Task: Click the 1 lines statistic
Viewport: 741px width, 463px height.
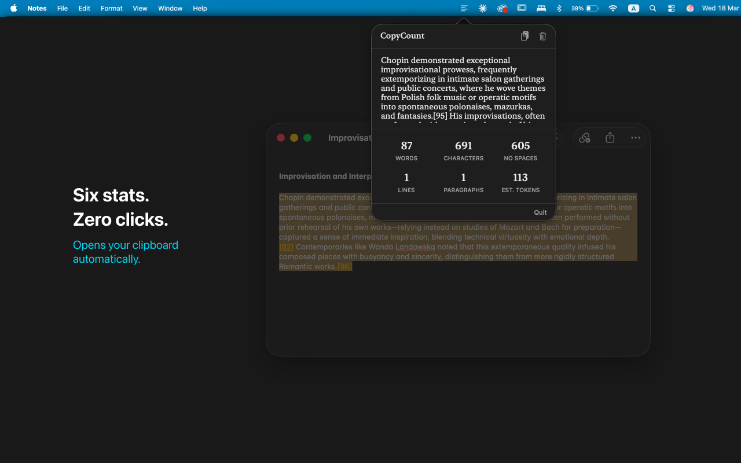Action: 406,183
